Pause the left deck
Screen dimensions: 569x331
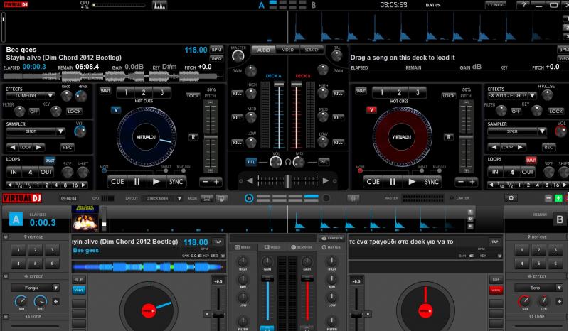click(137, 181)
